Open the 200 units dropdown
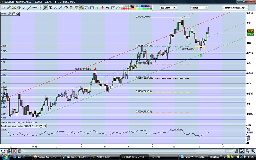256x160 pixels. coord(168,8)
